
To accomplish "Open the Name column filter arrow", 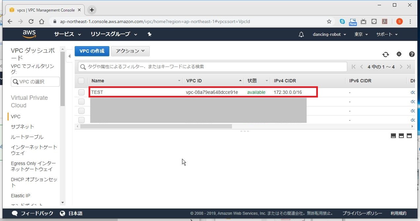I will (x=179, y=81).
